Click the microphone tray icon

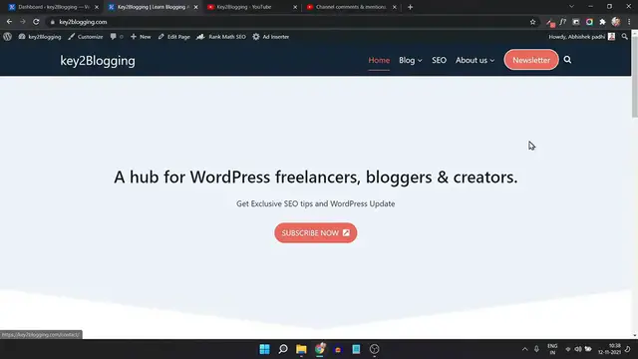[536, 349]
